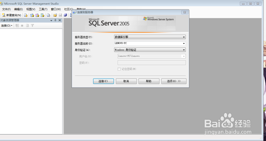Click the Cancel (取消) button
Screen dimensions: 266x141
click(x=126, y=81)
